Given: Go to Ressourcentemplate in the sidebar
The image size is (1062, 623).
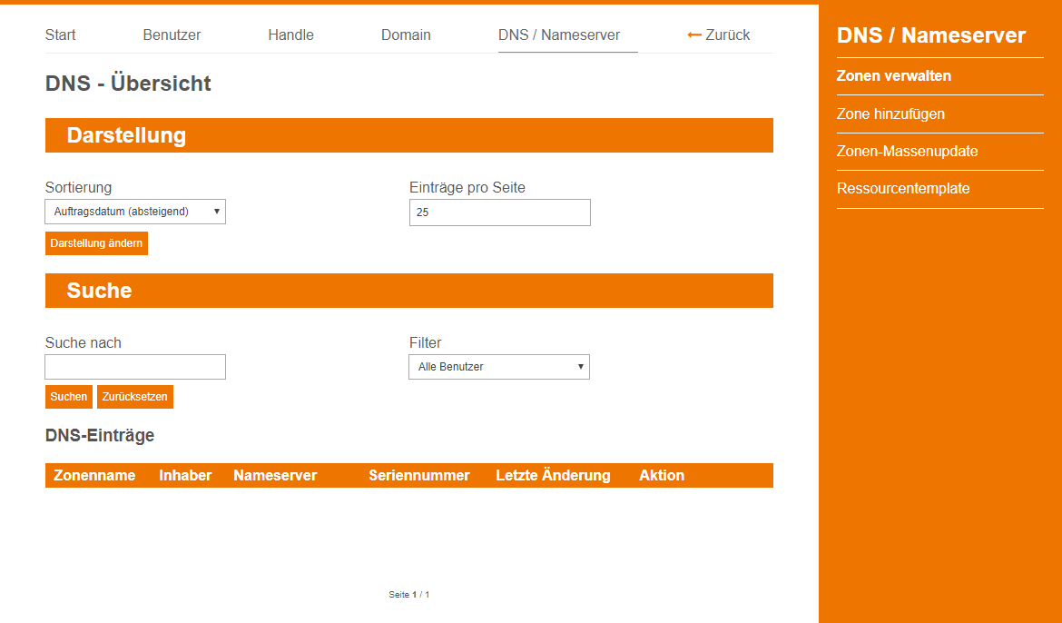Looking at the screenshot, I should [903, 189].
